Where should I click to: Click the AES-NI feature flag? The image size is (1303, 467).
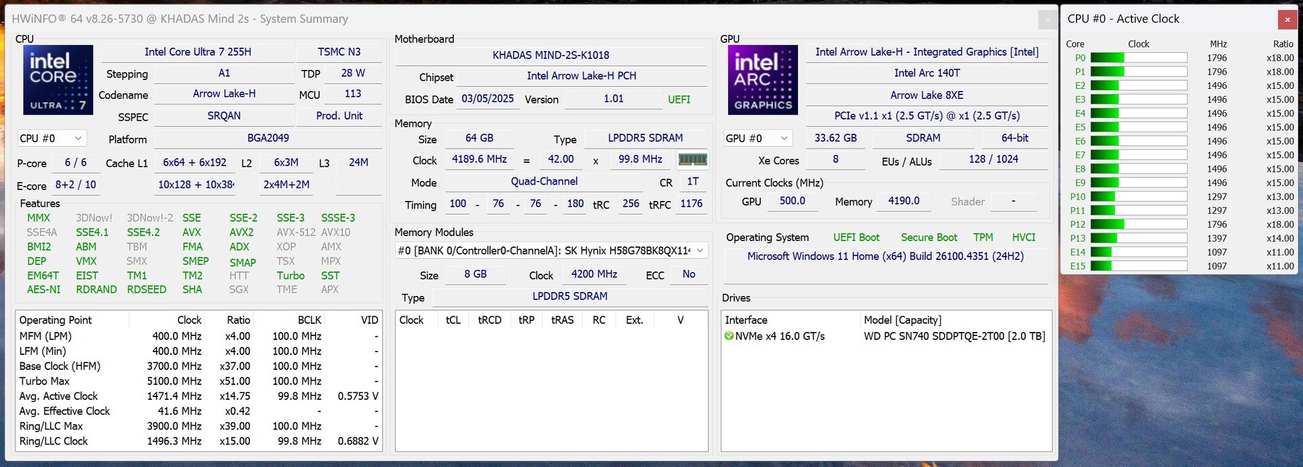pyautogui.click(x=43, y=289)
